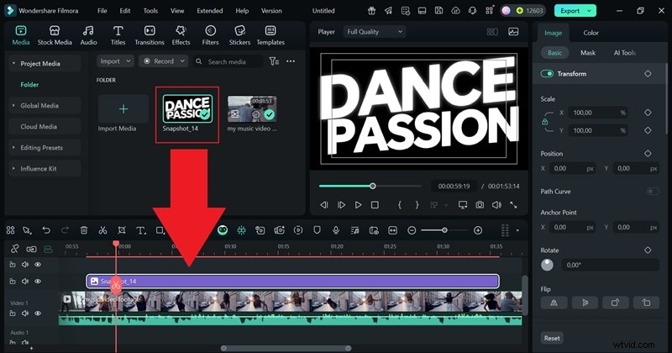The image size is (672, 353).
Task: Delete the selected clip with trash icon
Action: pyautogui.click(x=84, y=230)
